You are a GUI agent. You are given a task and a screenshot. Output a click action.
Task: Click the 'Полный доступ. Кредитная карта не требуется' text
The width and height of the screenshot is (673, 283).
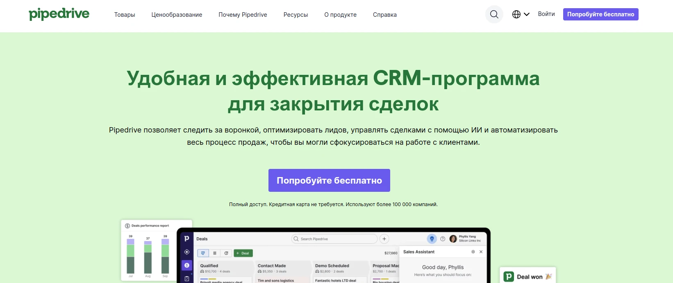click(286, 204)
